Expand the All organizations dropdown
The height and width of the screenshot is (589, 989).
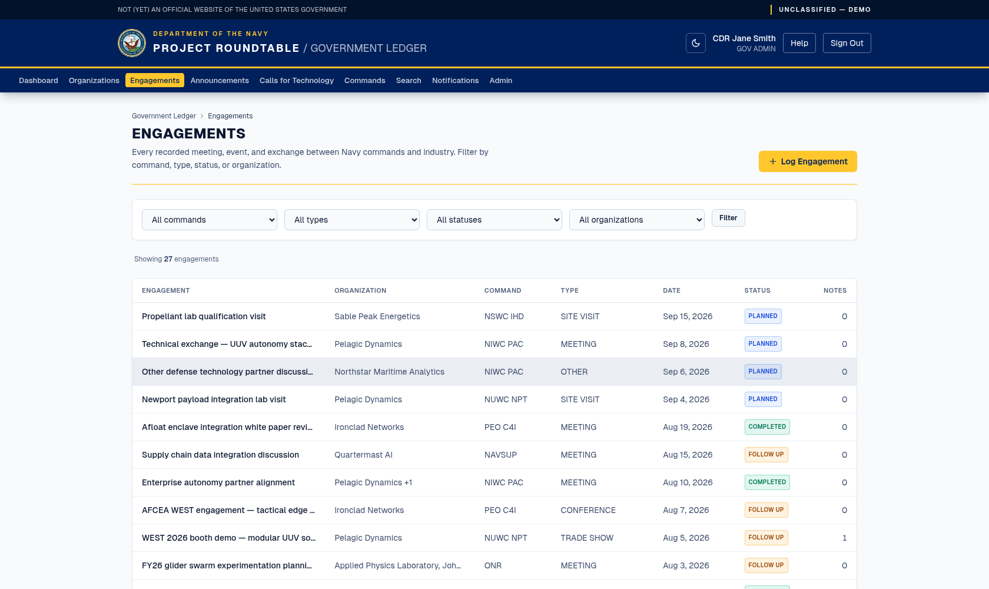point(637,220)
